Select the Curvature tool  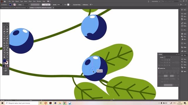click(7, 32)
